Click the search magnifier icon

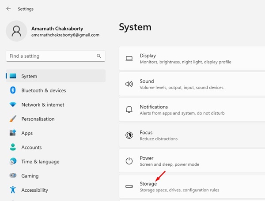99,56
